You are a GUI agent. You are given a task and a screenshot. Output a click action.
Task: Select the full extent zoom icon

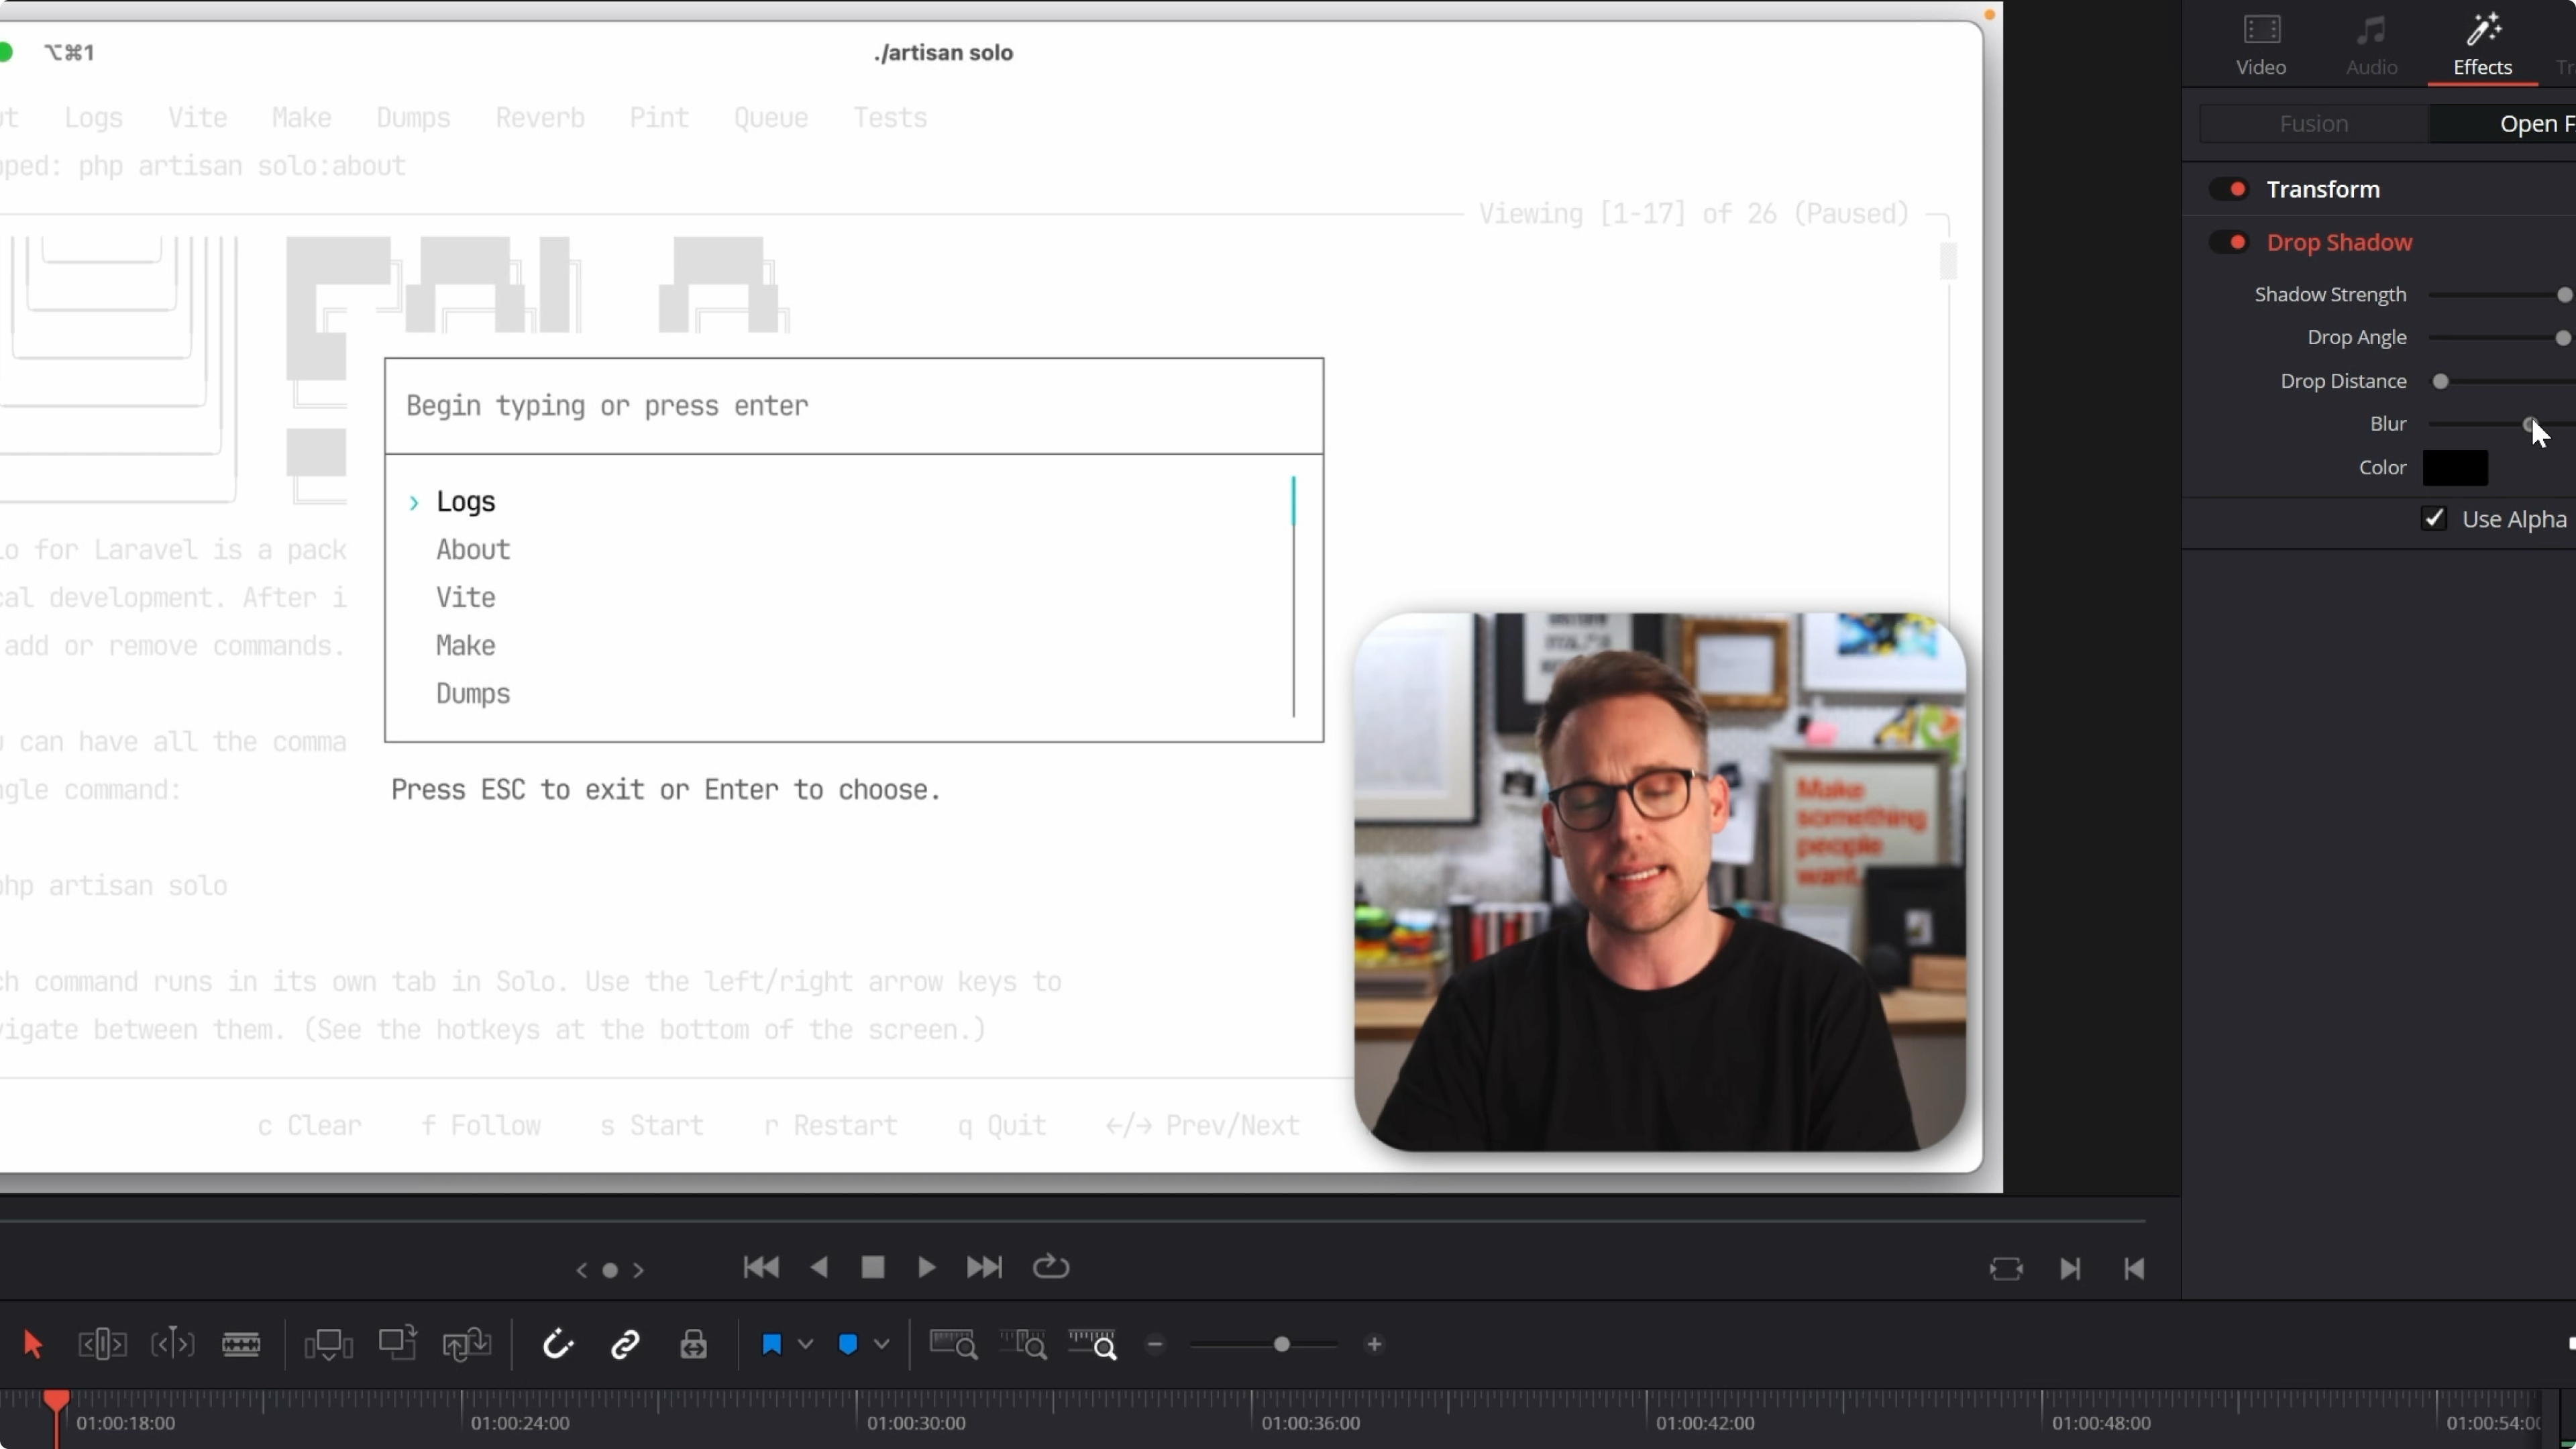click(953, 1344)
